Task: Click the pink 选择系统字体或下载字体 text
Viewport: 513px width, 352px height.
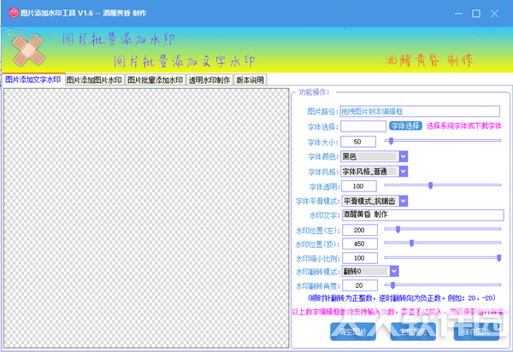Action: (x=464, y=126)
